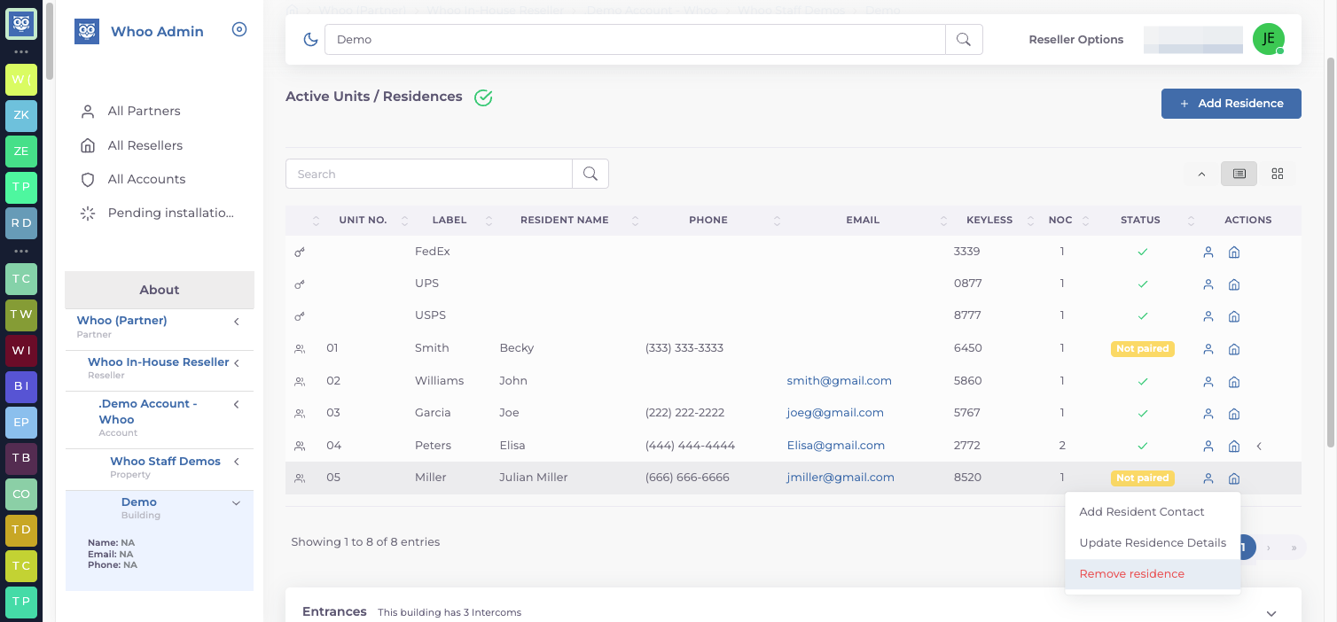Screen dimensions: 1337x622
Task: Sort by Resident Name column
Action: coord(564,220)
